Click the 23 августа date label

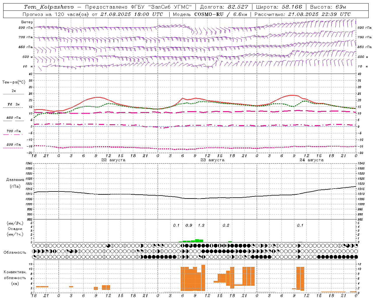click(212, 160)
